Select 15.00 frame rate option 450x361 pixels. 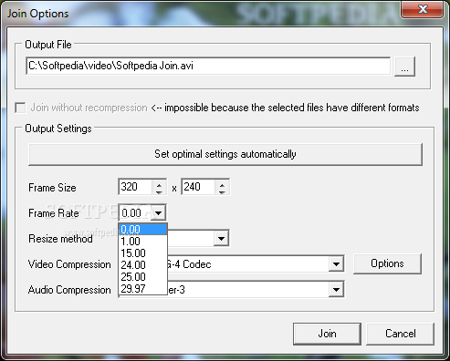[143, 253]
